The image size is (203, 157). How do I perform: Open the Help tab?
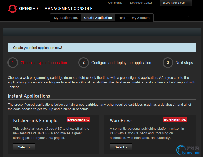(122, 18)
